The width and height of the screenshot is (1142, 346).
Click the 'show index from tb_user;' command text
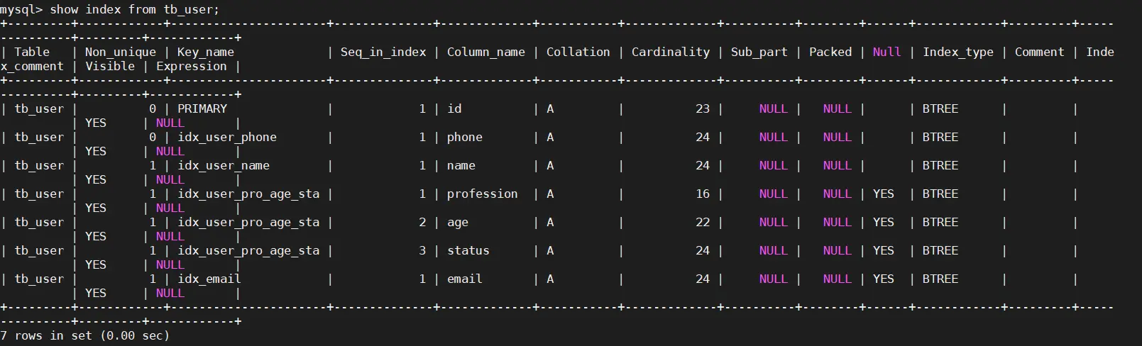135,10
